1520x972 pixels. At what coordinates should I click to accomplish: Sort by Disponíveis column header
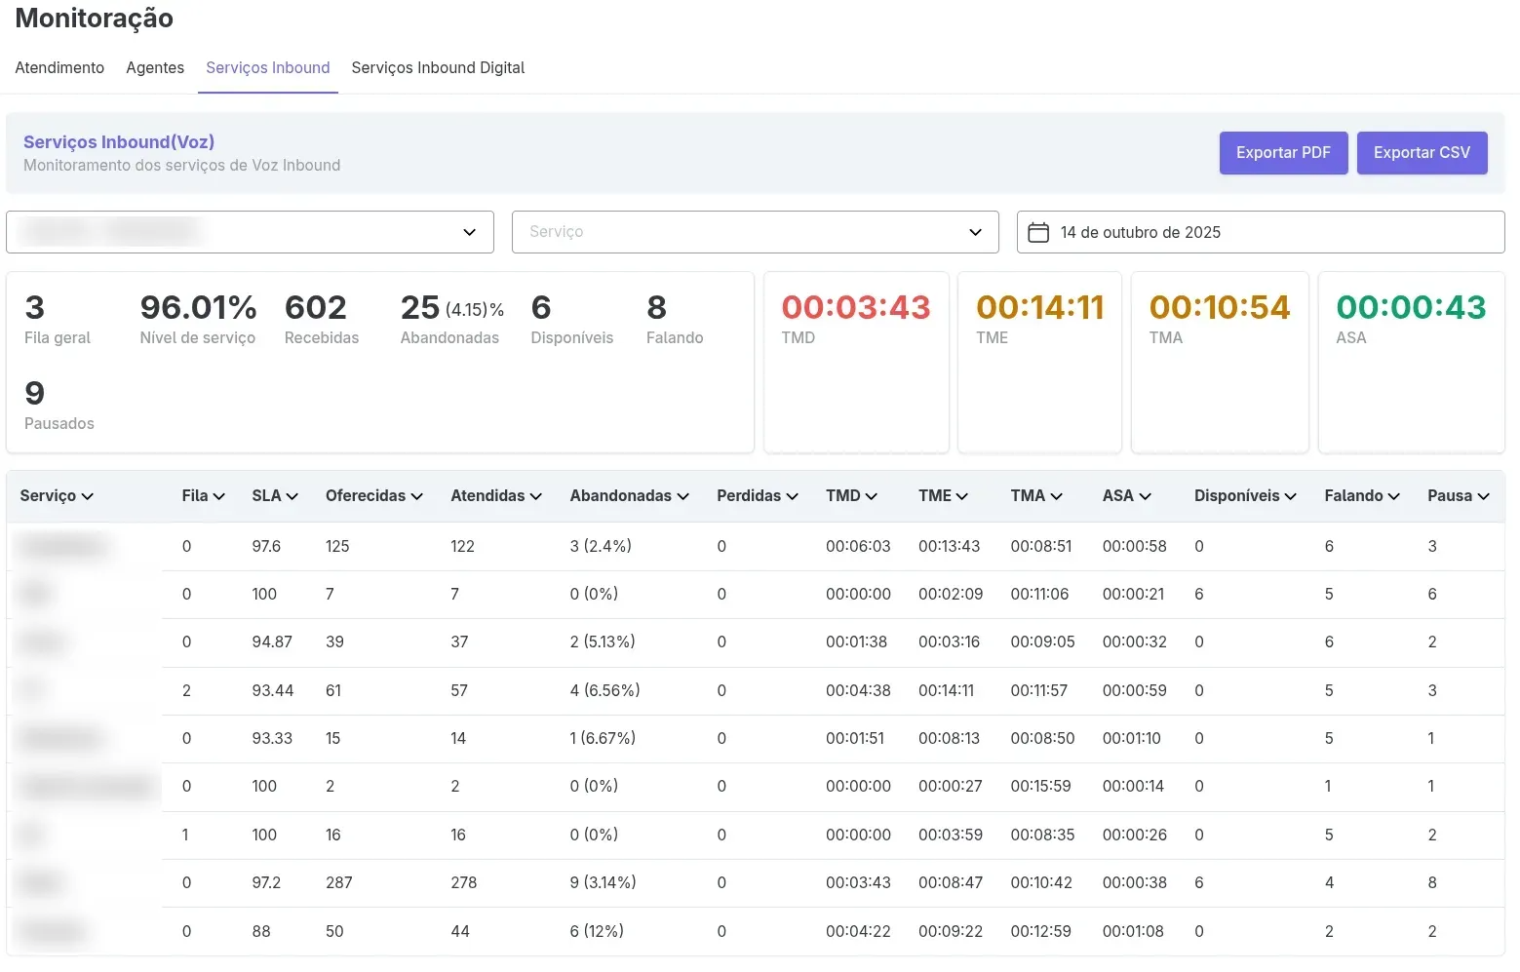1244,495
